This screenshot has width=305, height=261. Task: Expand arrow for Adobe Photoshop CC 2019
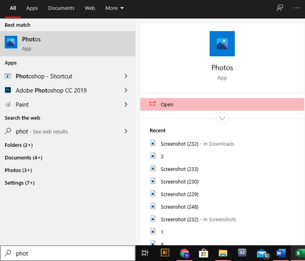click(126, 90)
